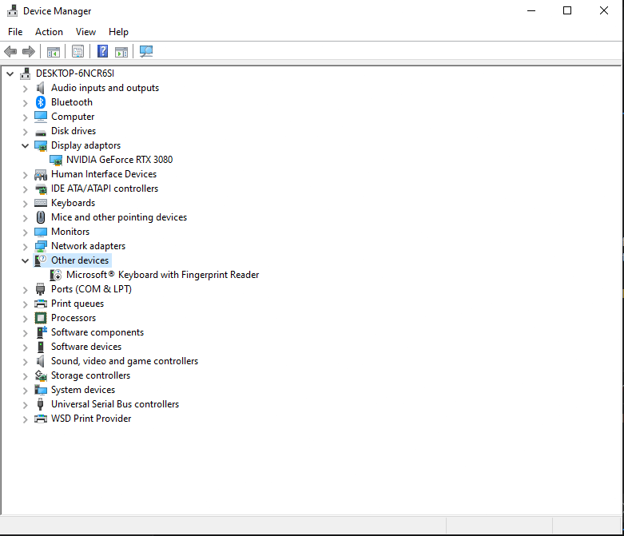The height and width of the screenshot is (536, 624).
Task: Open the Help menu
Action: [118, 32]
